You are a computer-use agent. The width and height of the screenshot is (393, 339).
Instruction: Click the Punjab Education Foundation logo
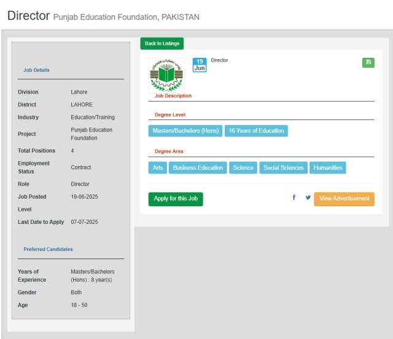[x=166, y=75]
